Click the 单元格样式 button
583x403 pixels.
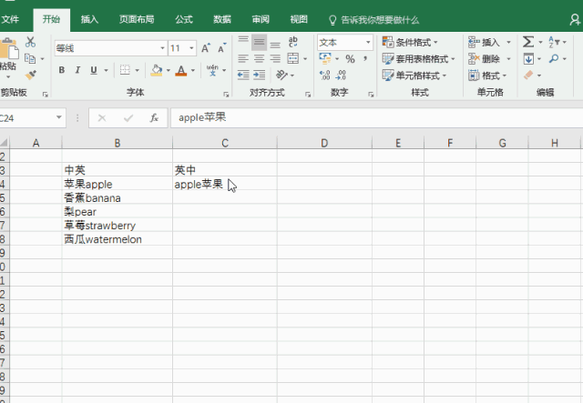coord(415,76)
